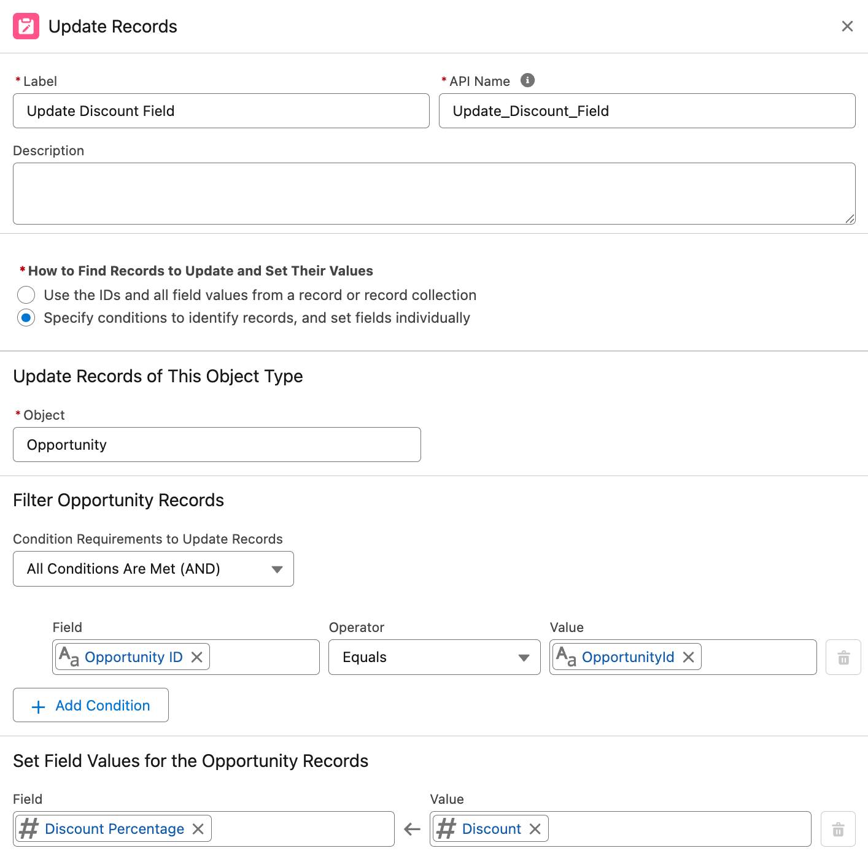Select 'Specify conditions to identify records' option
This screenshot has height=859, width=868.
(26, 318)
